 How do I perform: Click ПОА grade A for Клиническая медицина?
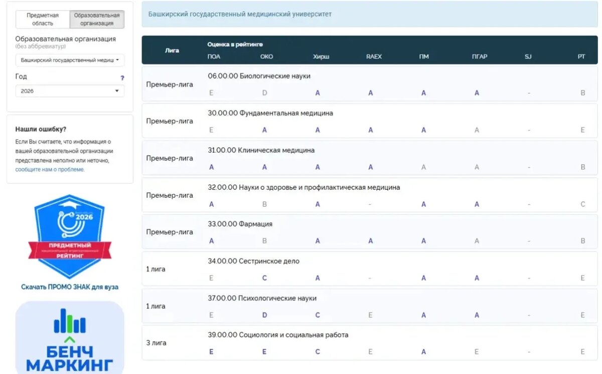coord(211,167)
